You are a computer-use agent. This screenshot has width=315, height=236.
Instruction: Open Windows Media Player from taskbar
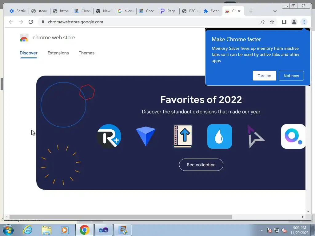coord(65,230)
